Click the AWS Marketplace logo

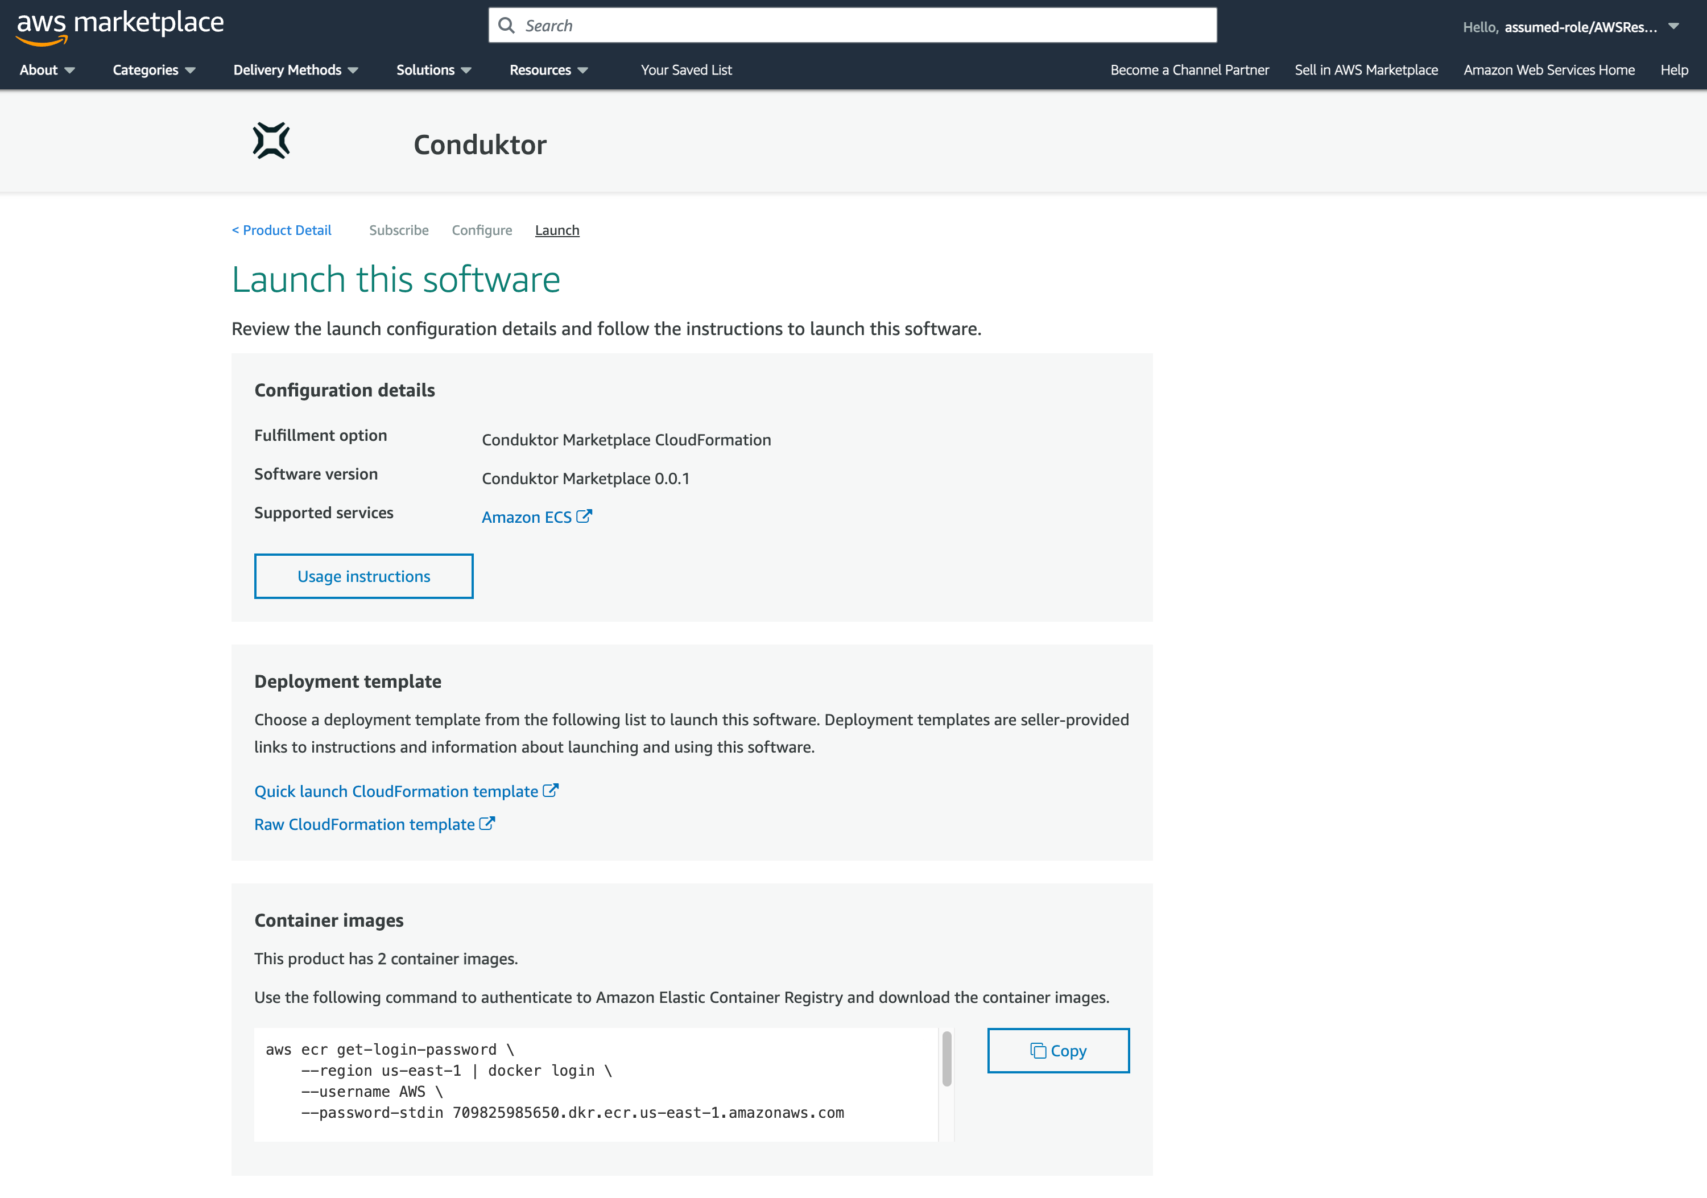(x=119, y=24)
